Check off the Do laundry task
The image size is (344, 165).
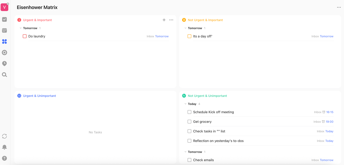25,36
